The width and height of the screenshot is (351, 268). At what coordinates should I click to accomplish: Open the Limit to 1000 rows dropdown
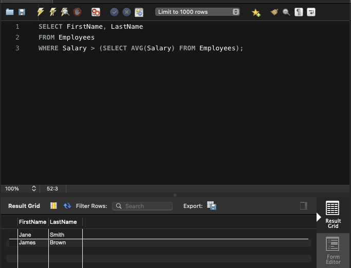pyautogui.click(x=197, y=12)
